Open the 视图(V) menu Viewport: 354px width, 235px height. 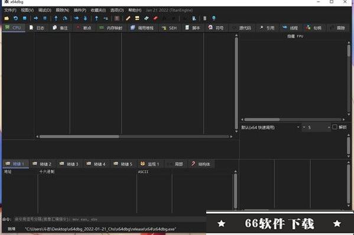(27, 10)
